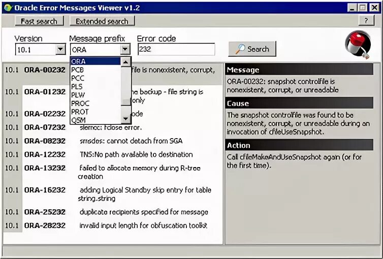383x259 pixels.
Task: Click the prefix list scroll down arrow
Action: (125, 119)
